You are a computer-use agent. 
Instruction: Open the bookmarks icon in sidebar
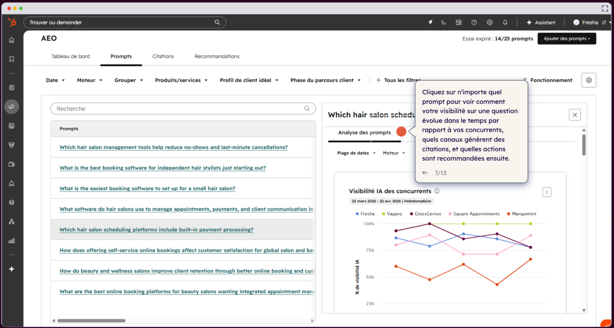(x=12, y=59)
